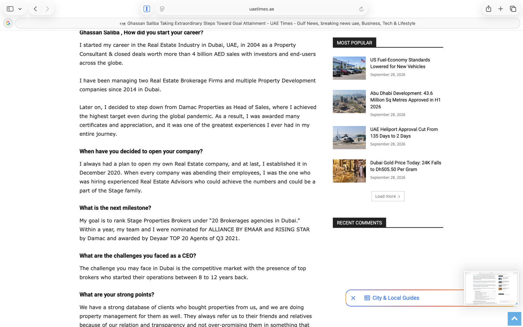Screen dimensions: 523x327
Task: Open the UAE Heliport article thumbnail
Action: coord(349,138)
